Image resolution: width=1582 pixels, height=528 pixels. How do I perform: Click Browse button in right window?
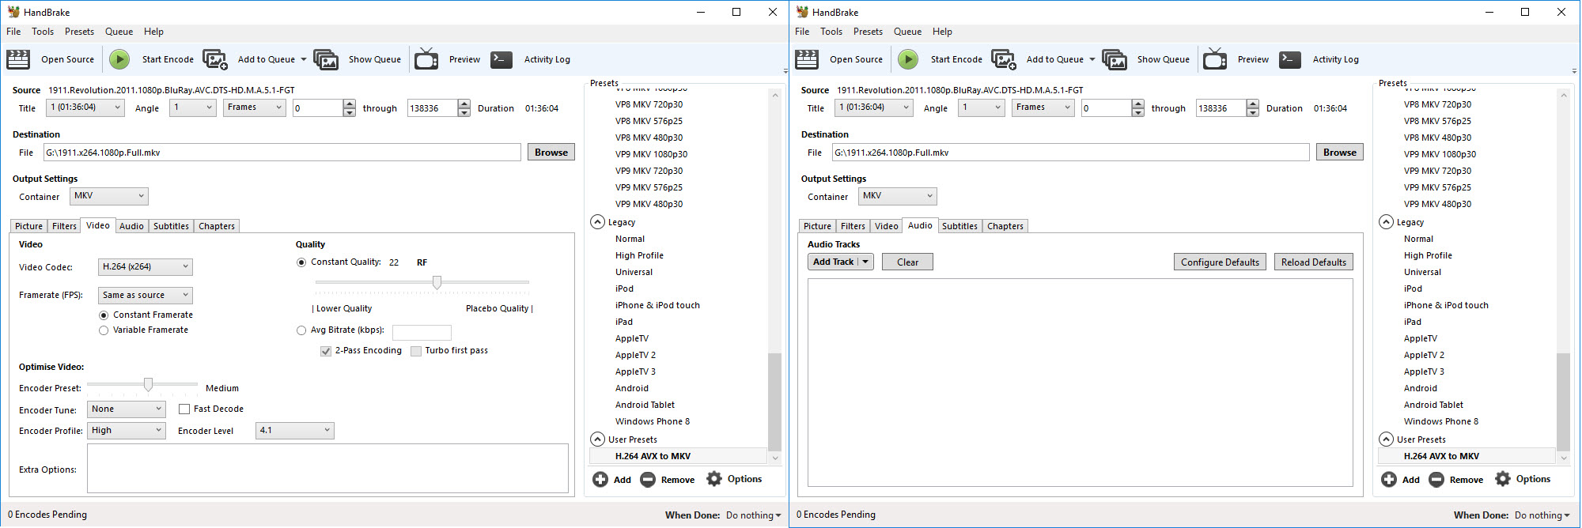(1340, 153)
